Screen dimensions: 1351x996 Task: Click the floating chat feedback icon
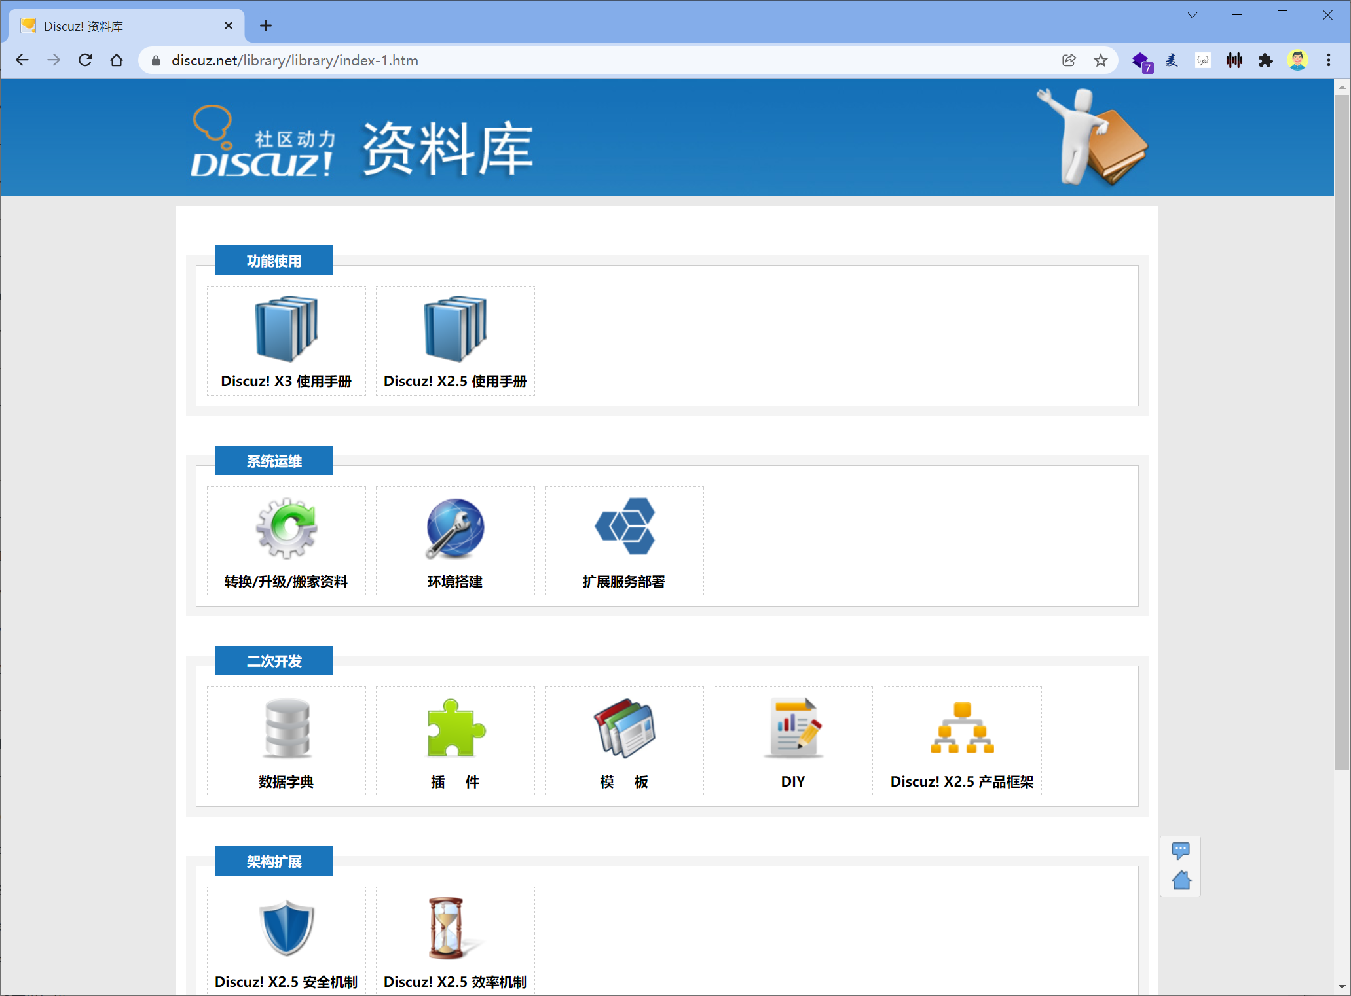pos(1180,850)
